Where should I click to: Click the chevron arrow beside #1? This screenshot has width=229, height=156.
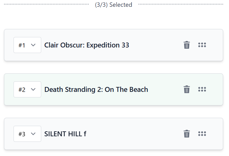pyautogui.click(x=34, y=45)
